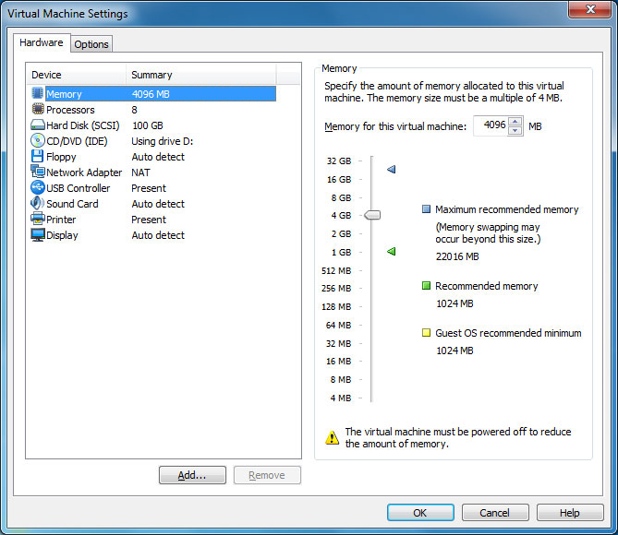Click the Add... button

[x=192, y=475]
